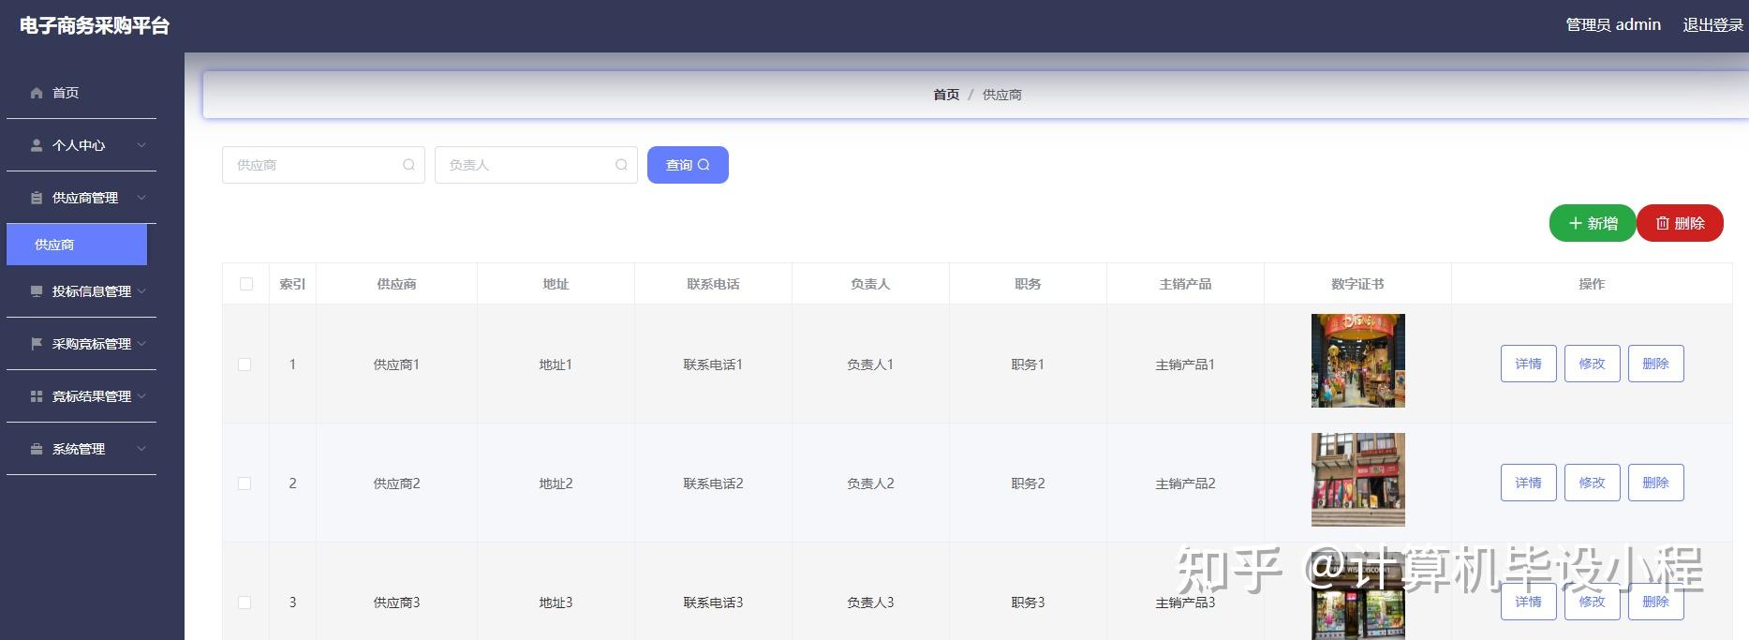Click 管理员 admin in the header

pyautogui.click(x=1613, y=25)
